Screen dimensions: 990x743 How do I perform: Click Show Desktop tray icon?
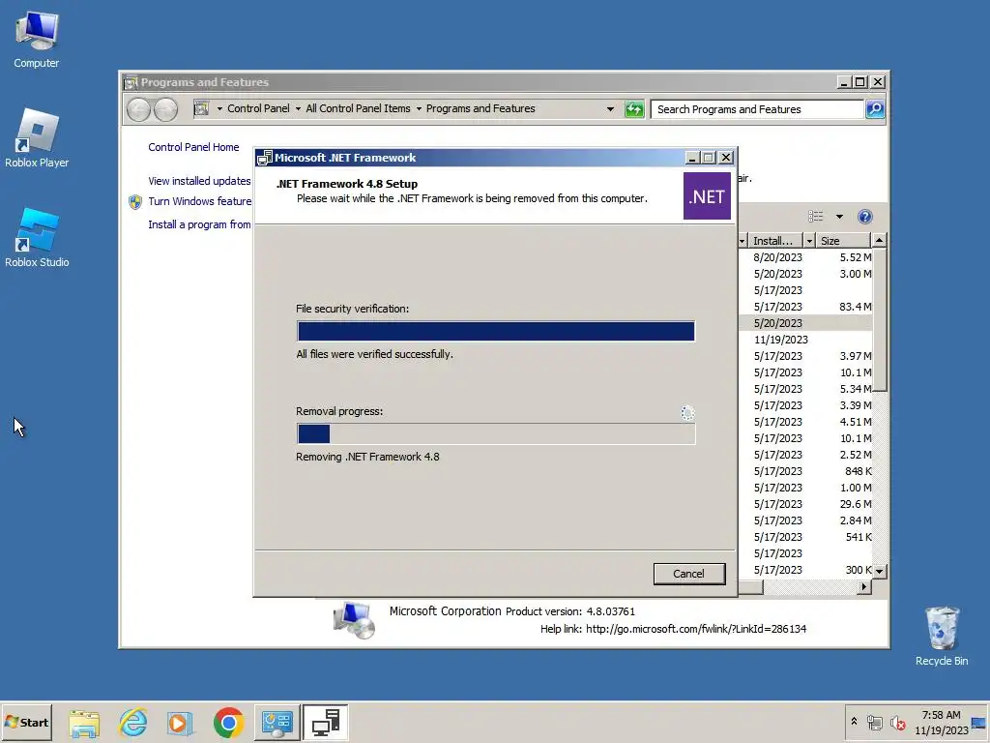tap(980, 722)
